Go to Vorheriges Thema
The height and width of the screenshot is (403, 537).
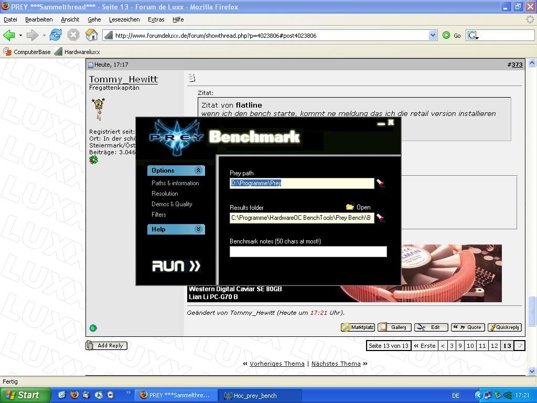coord(277,364)
